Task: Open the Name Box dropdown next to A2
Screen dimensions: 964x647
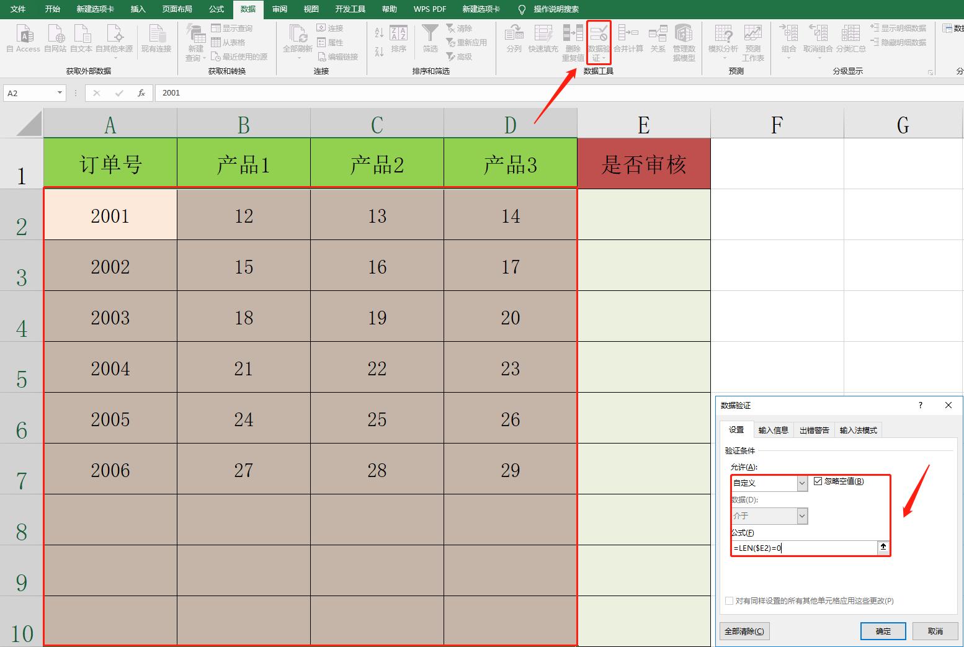Action: (x=60, y=93)
